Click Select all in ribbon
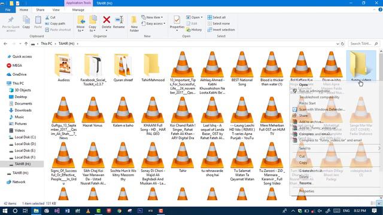Image resolution: width=383 pixels, height=215 pixels. pyautogui.click(x=217, y=17)
